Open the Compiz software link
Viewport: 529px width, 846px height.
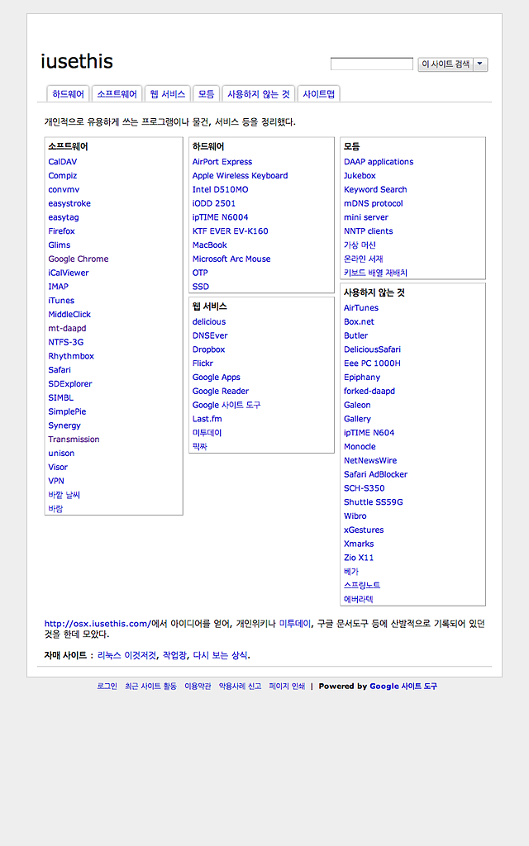63,176
